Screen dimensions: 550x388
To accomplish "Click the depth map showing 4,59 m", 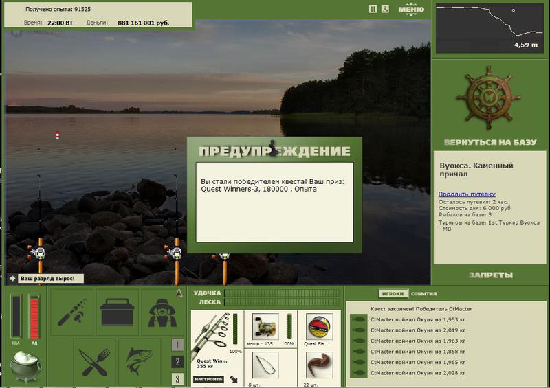I will (489, 28).
